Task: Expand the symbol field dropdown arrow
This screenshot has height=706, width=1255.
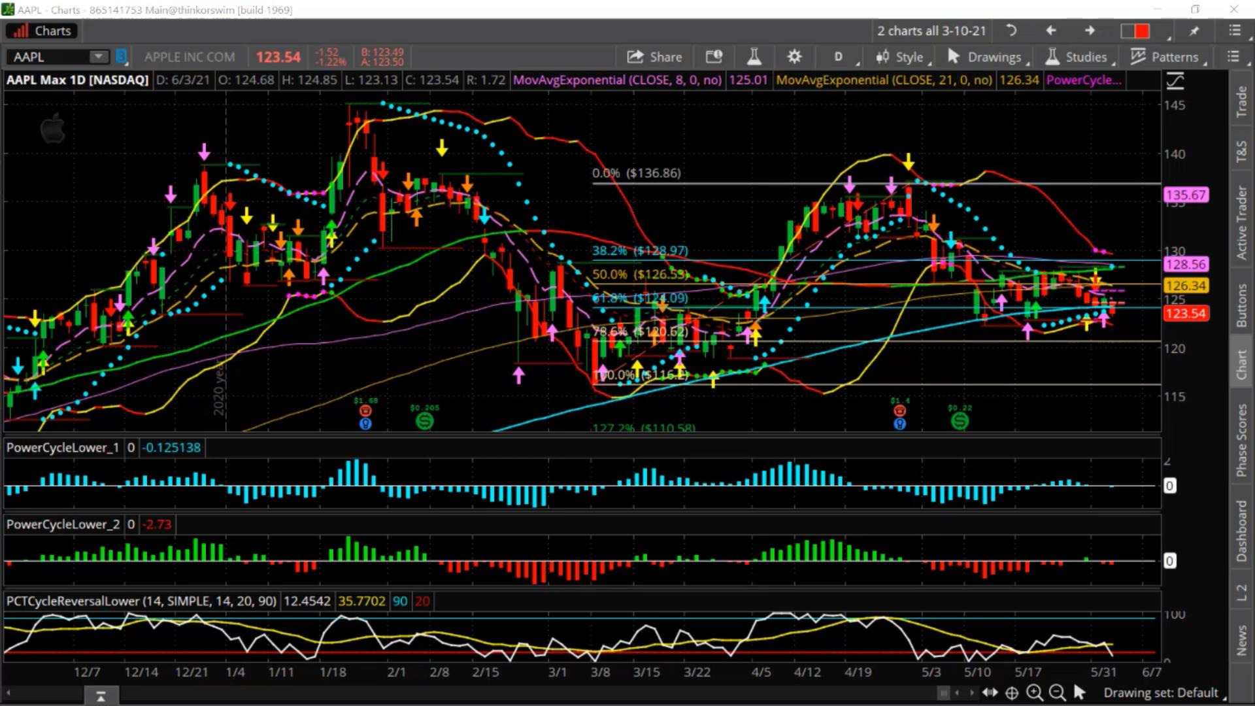Action: point(99,57)
